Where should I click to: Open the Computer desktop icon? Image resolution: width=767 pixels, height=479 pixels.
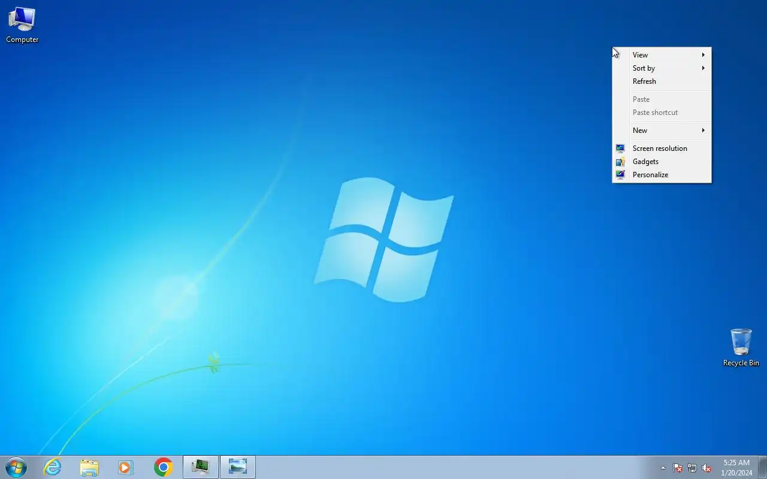[x=22, y=25]
